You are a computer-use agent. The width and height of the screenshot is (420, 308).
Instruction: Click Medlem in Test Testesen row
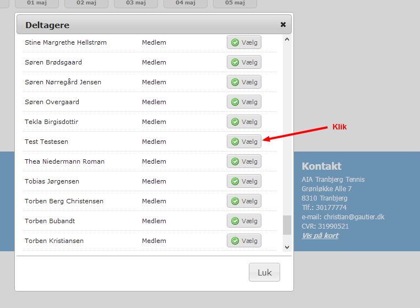[154, 142]
